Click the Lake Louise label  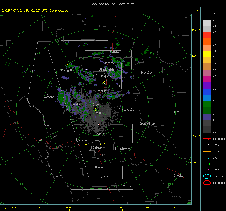[x=19, y=123]
